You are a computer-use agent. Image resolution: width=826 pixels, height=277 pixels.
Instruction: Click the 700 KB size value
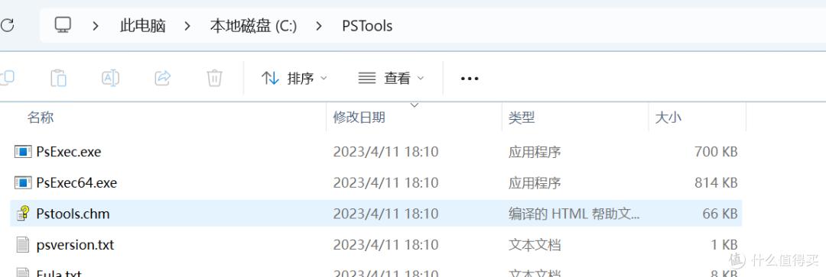pos(716,153)
